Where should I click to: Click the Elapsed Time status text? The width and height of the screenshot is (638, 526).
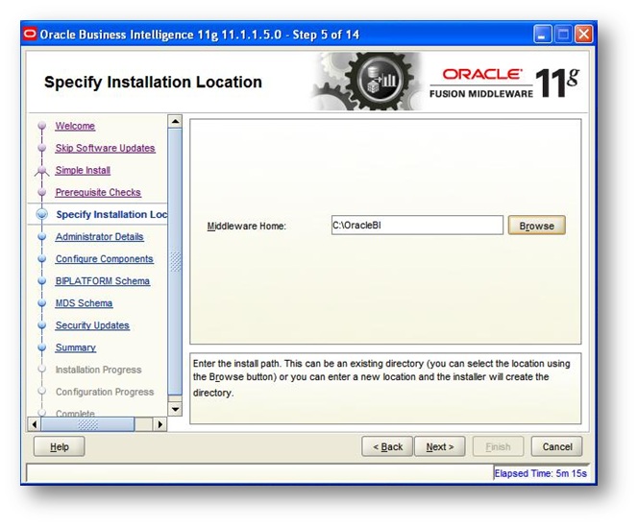[x=540, y=473]
